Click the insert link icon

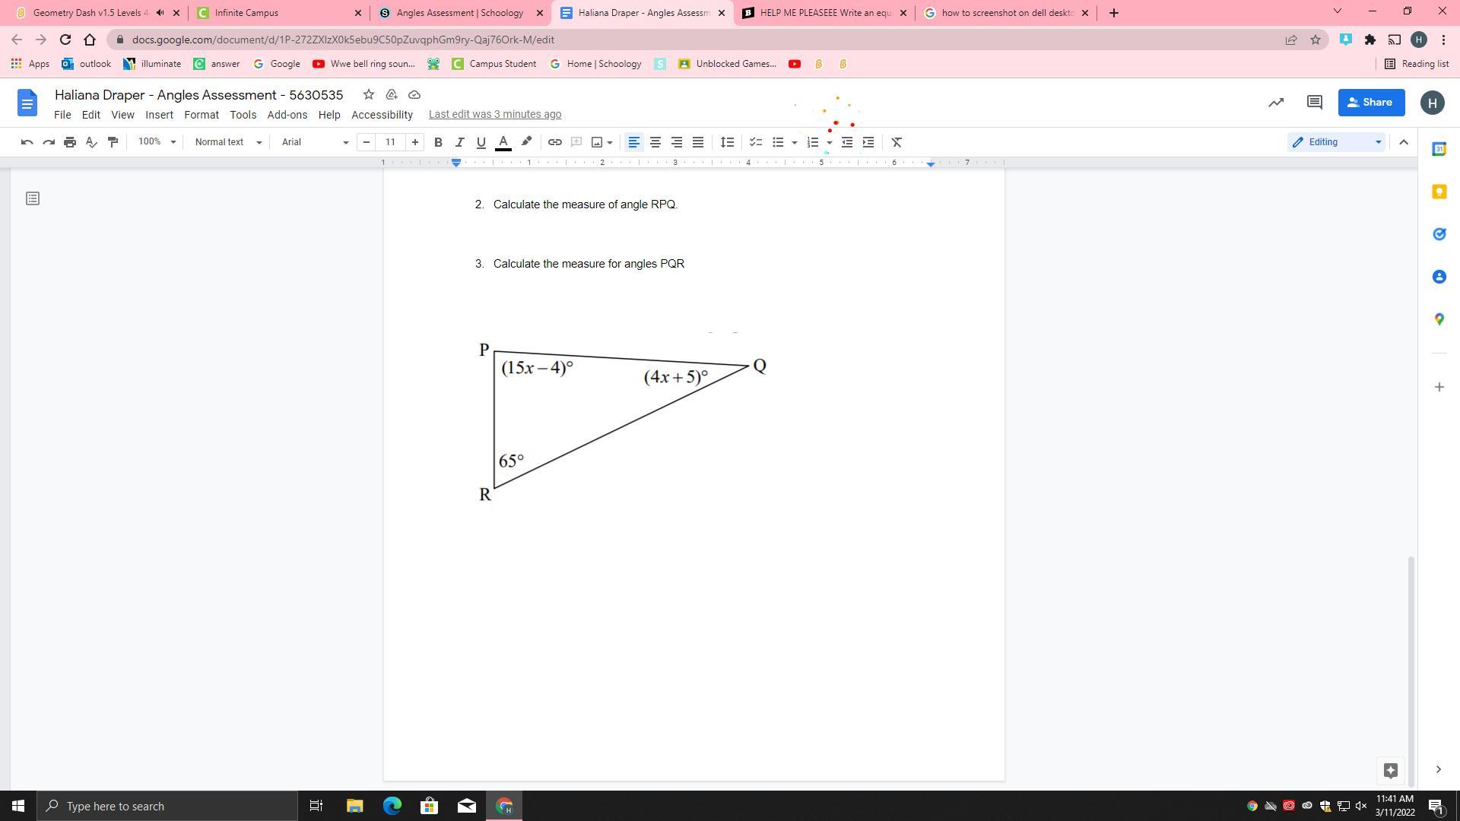pos(555,142)
